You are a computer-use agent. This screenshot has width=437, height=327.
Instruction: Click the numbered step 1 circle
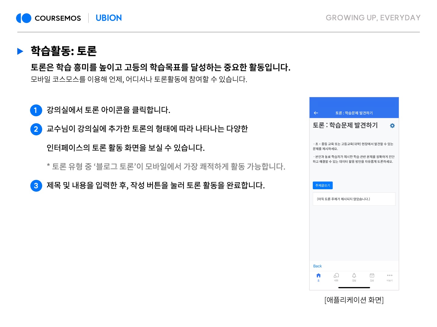tap(36, 110)
